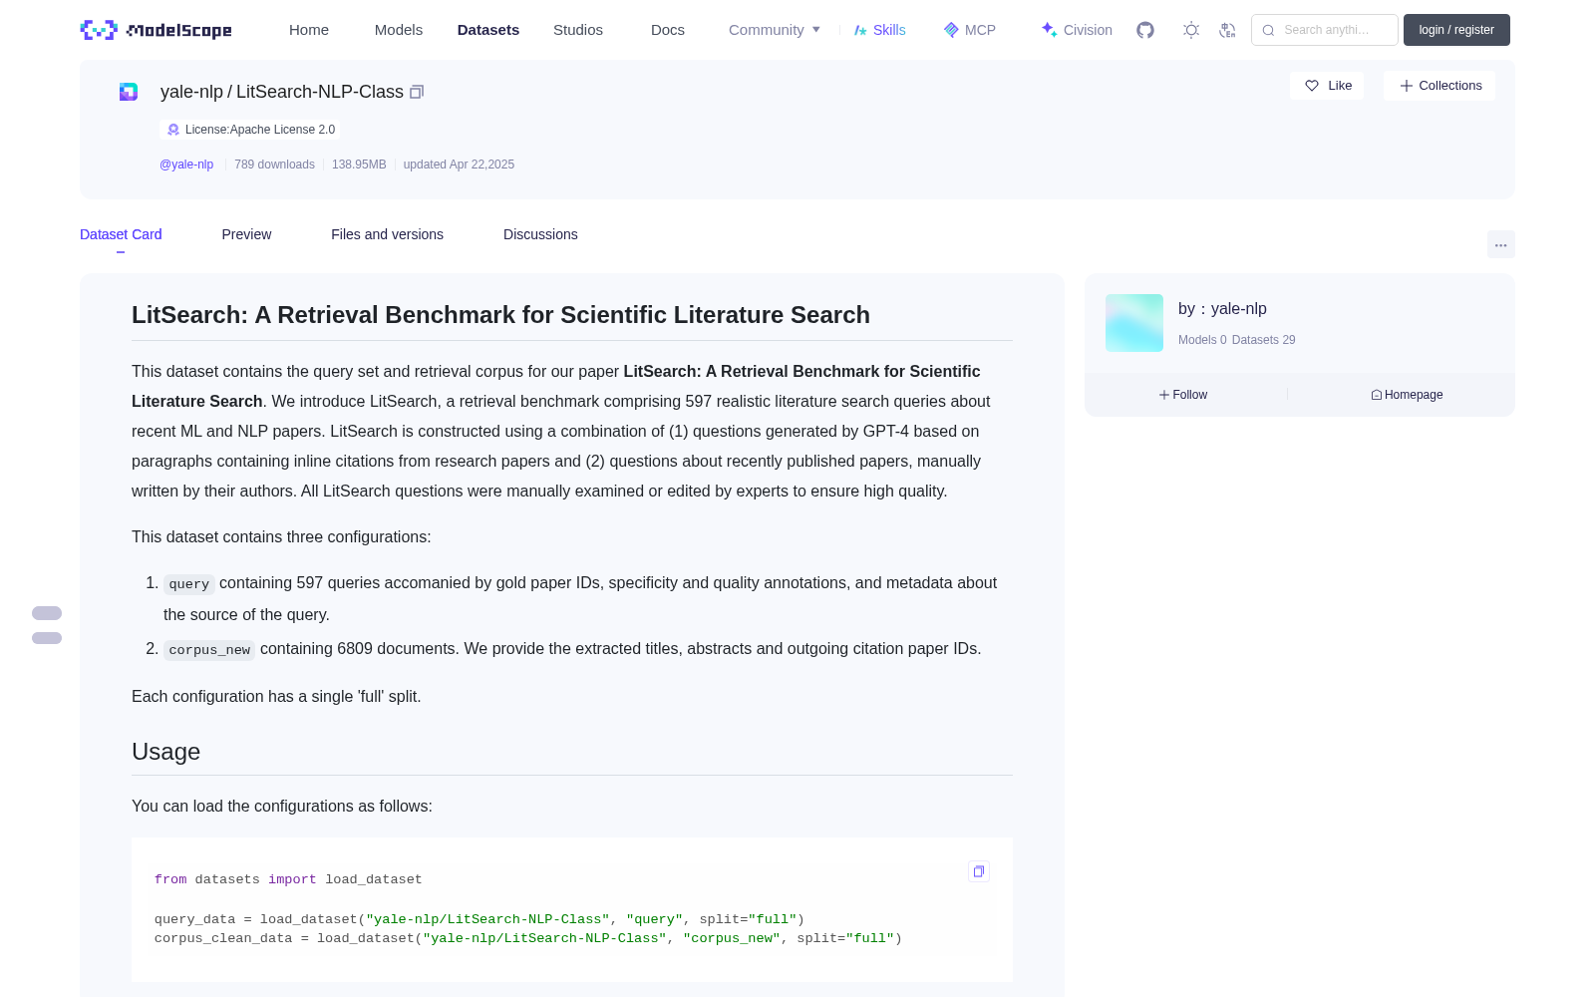1595x997 pixels.
Task: Switch to Files and versions tab
Action: pyautogui.click(x=387, y=234)
